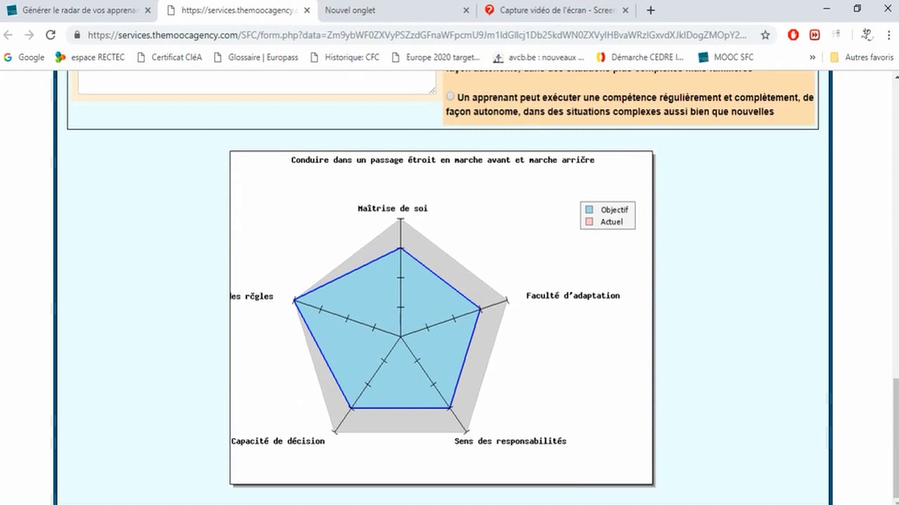Image resolution: width=899 pixels, height=505 pixels.
Task: Show hidden bookmarks with the chevron
Action: click(x=813, y=57)
